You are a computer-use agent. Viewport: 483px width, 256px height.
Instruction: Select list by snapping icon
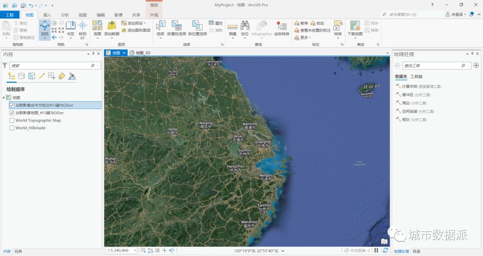52,76
